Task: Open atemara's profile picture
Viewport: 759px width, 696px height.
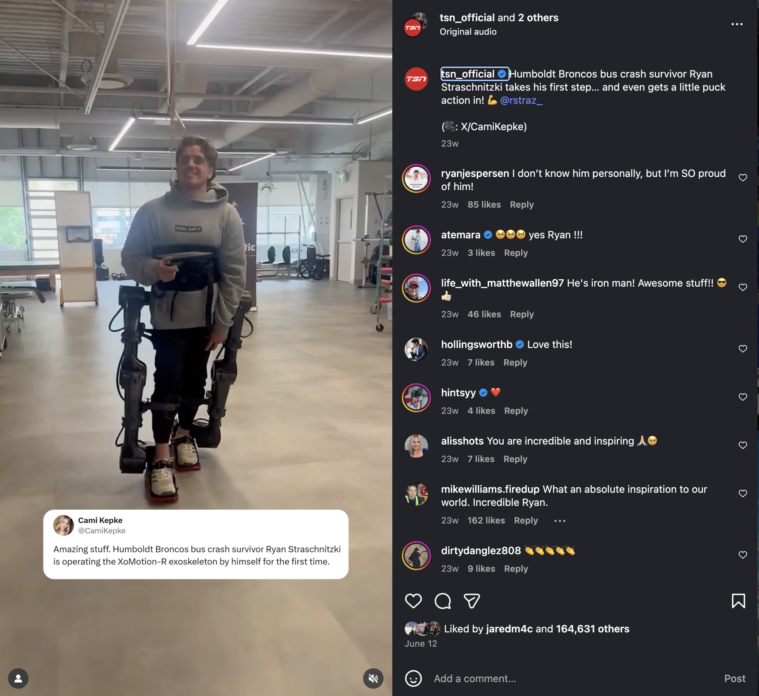Action: [x=416, y=240]
